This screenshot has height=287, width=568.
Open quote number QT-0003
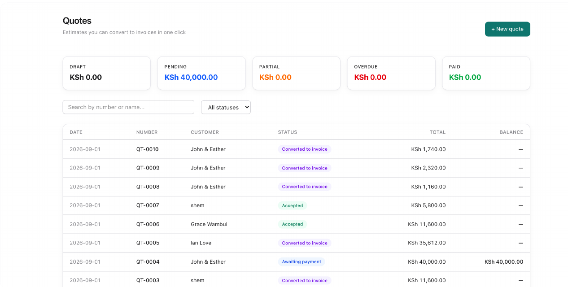148,280
